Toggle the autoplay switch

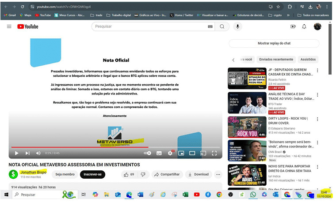coord(147,153)
